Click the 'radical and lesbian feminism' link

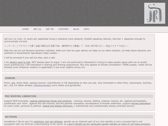pos(58,106)
